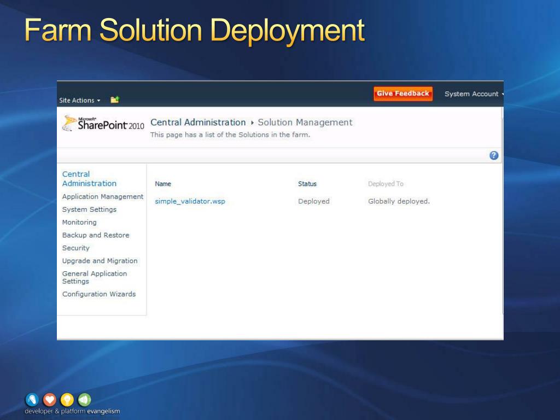Select Monitoring in the sidebar
Image resolution: width=560 pixels, height=420 pixels.
coord(79,223)
